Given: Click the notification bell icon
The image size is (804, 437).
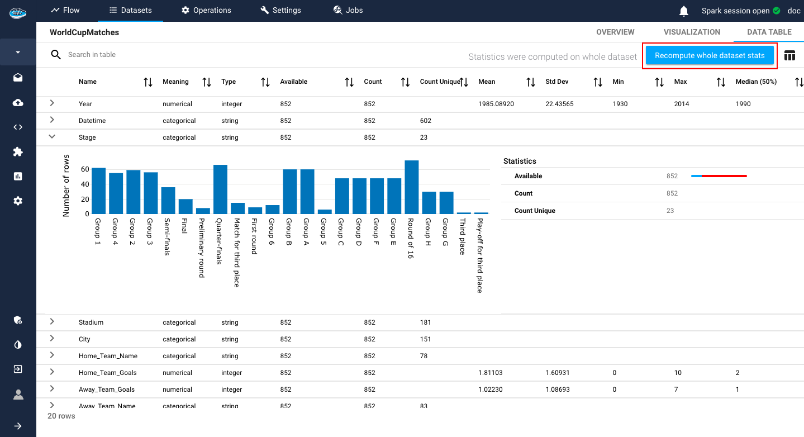Looking at the screenshot, I should 683,10.
